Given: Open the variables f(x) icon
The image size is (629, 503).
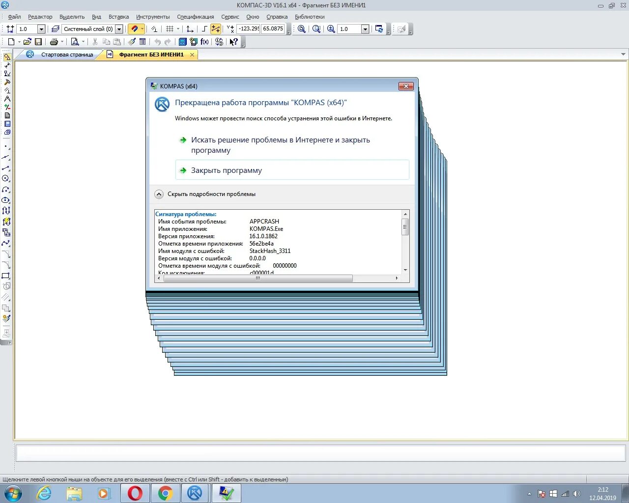Looking at the screenshot, I should click(204, 42).
